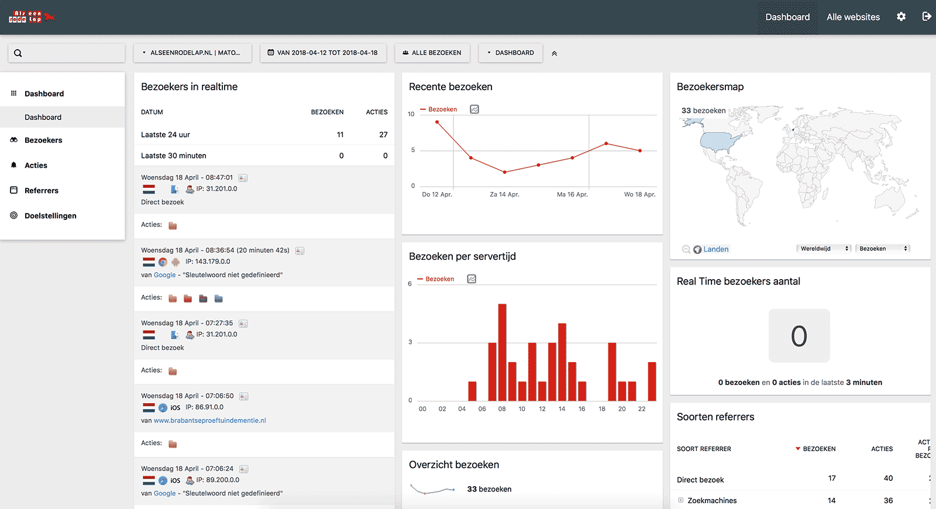Viewport: 936px width, 509px height.
Task: Click the search field in the filter bar
Action: click(67, 53)
